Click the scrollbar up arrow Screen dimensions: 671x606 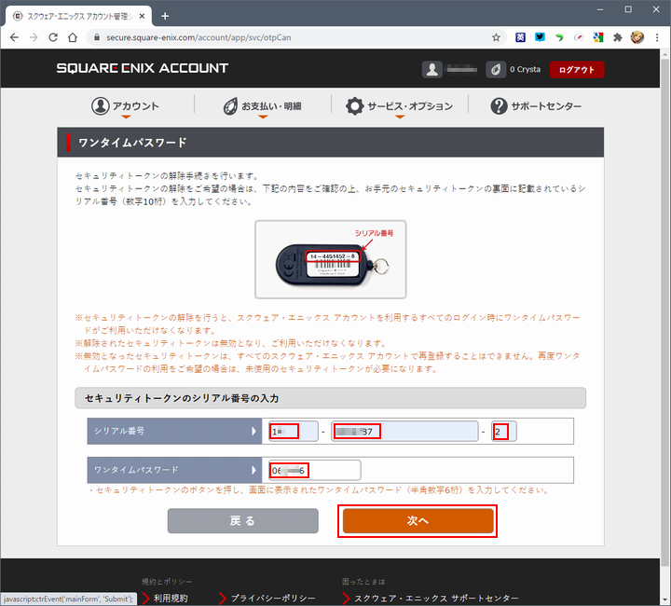coord(665,54)
